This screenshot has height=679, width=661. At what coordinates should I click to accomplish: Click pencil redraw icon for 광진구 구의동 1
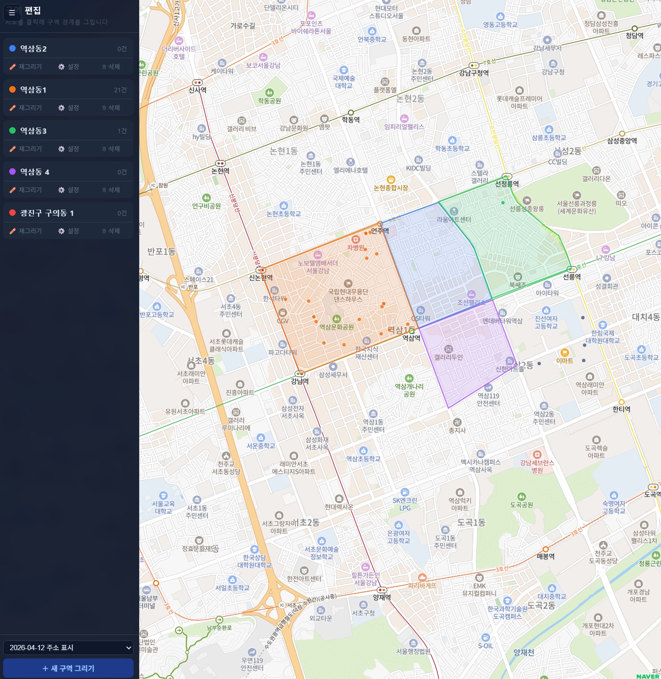[x=13, y=231]
